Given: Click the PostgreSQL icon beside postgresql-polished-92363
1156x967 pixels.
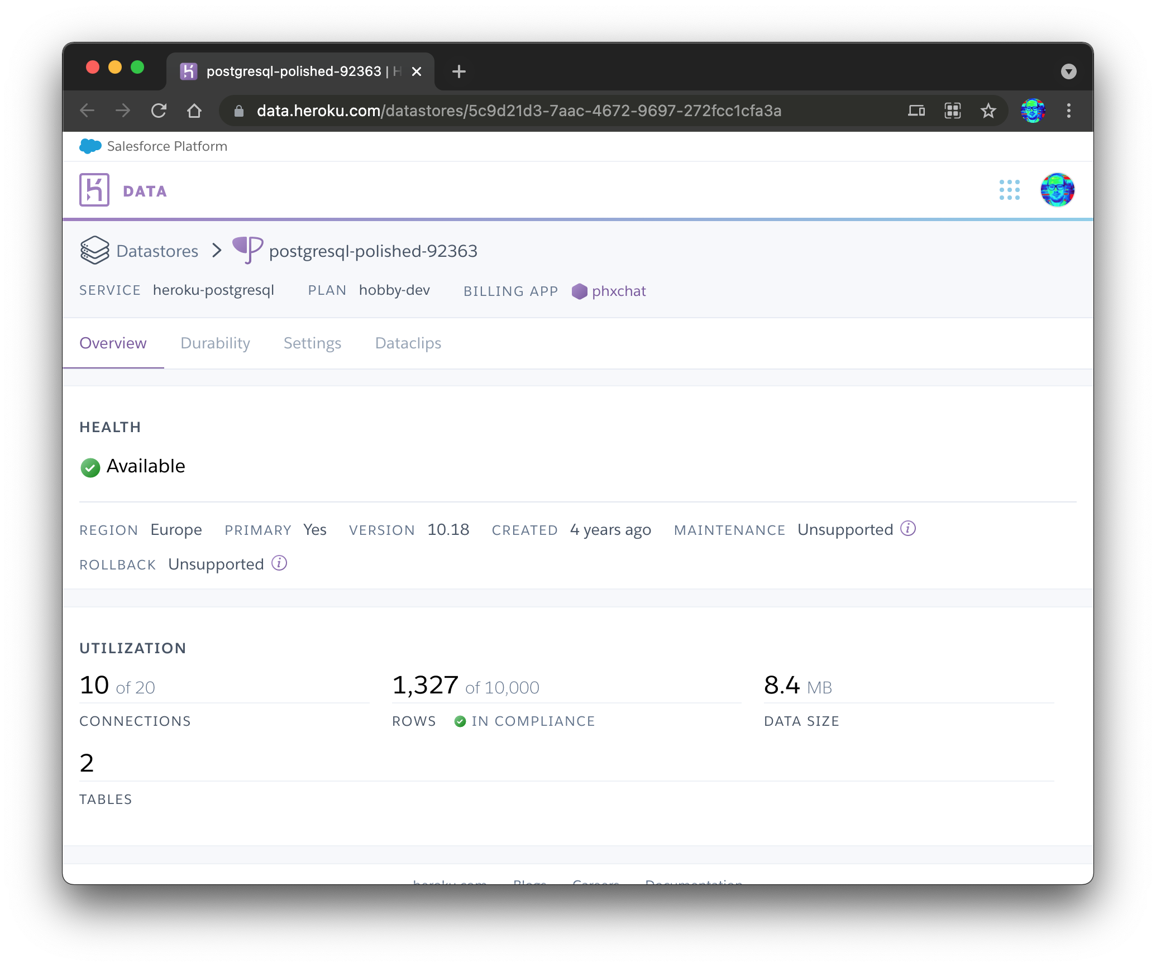Looking at the screenshot, I should [247, 250].
